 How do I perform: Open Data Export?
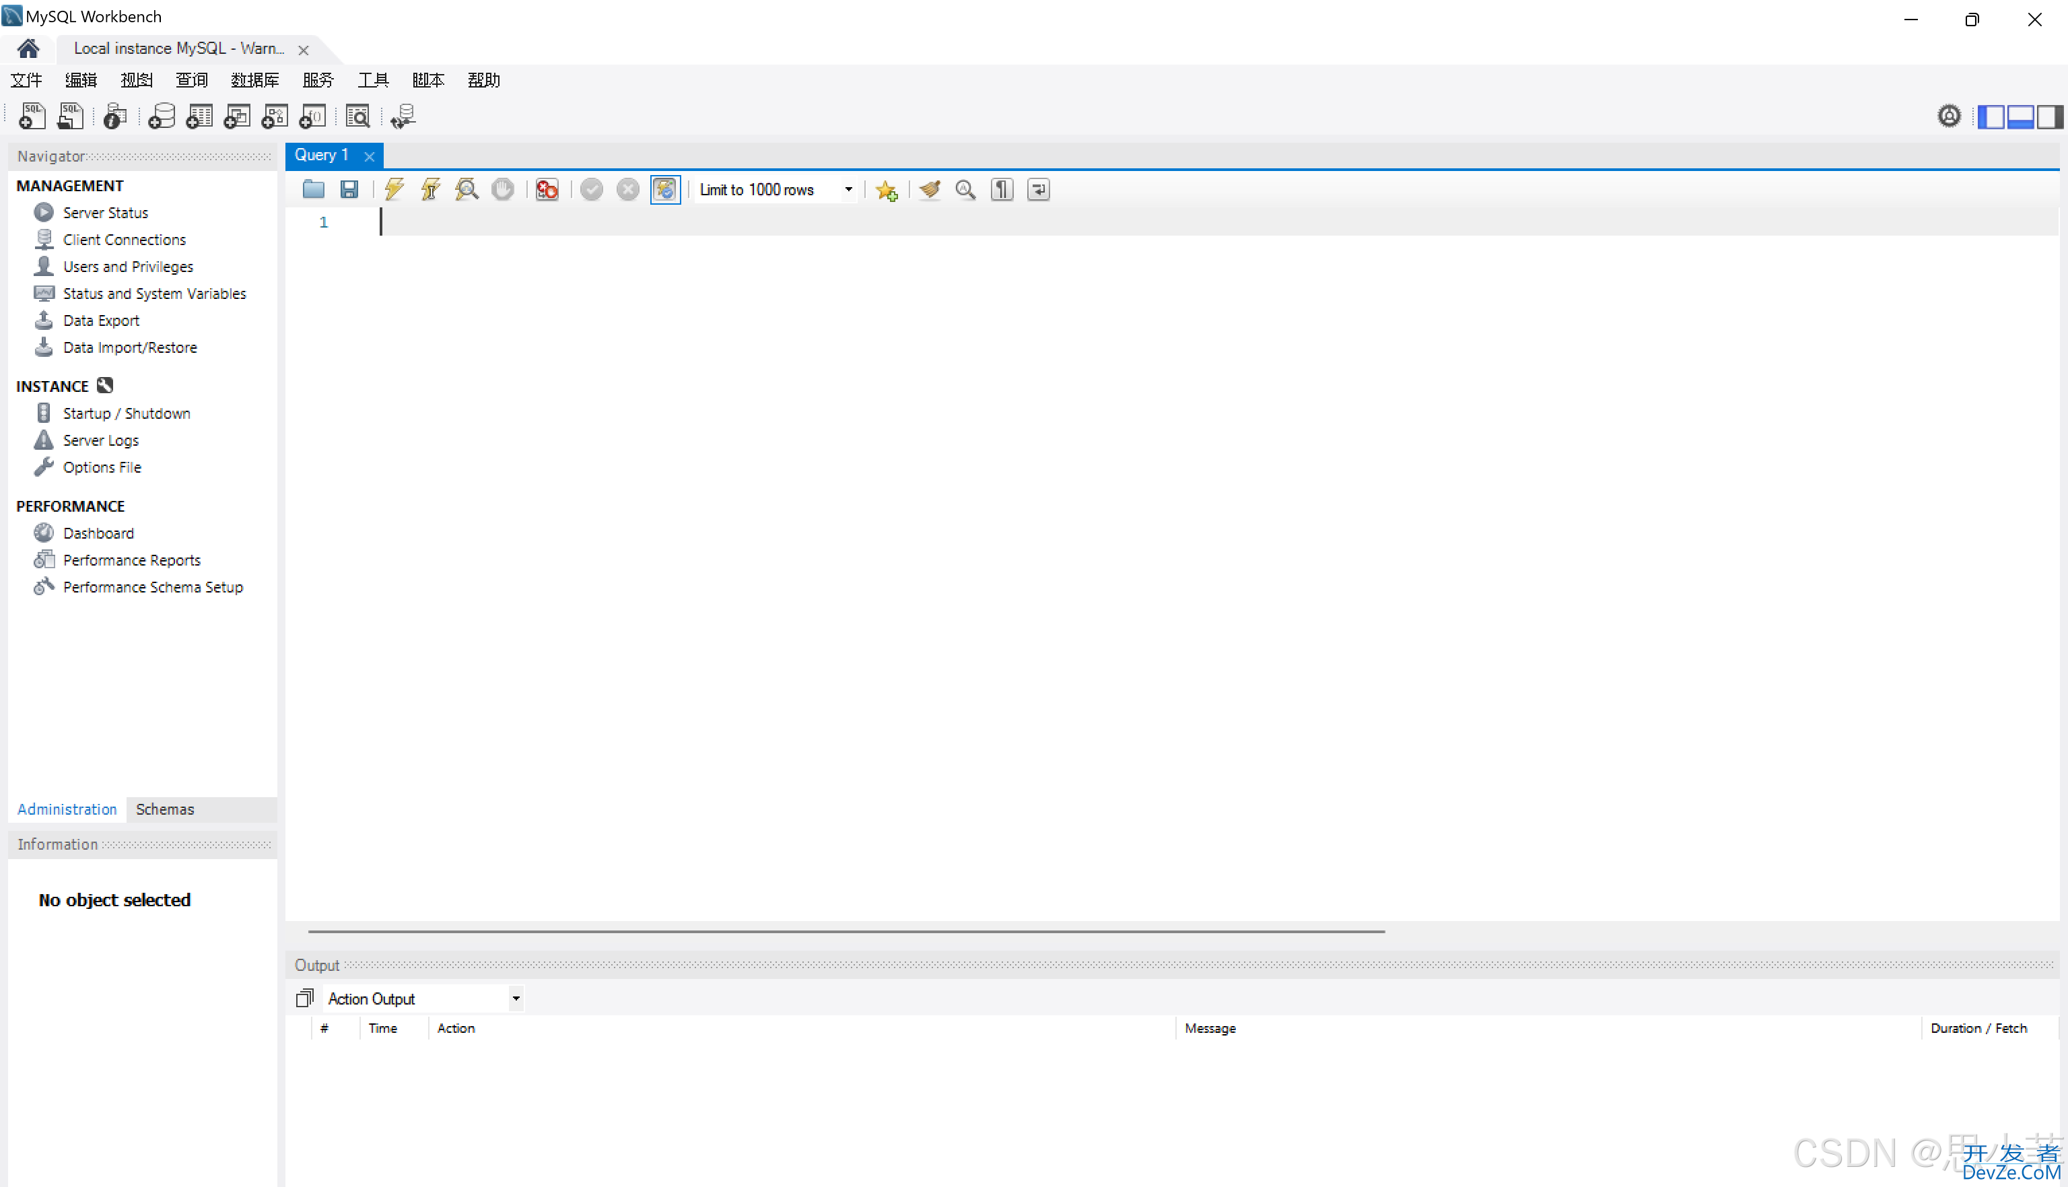101,320
